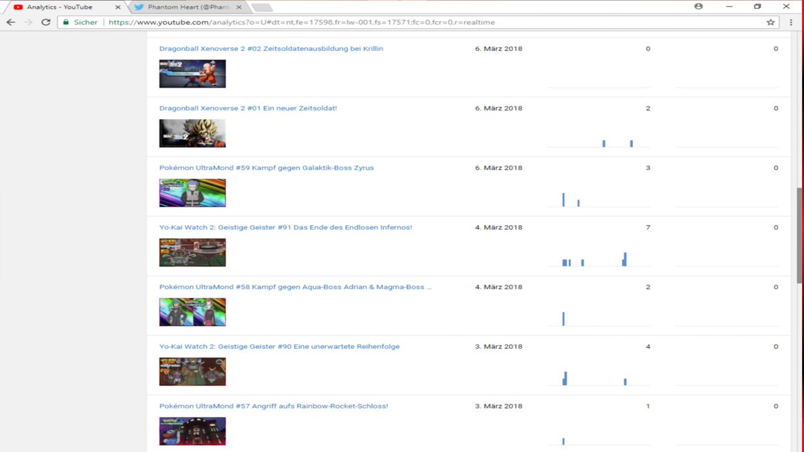Click the green lock Sicher indicator

(x=80, y=22)
